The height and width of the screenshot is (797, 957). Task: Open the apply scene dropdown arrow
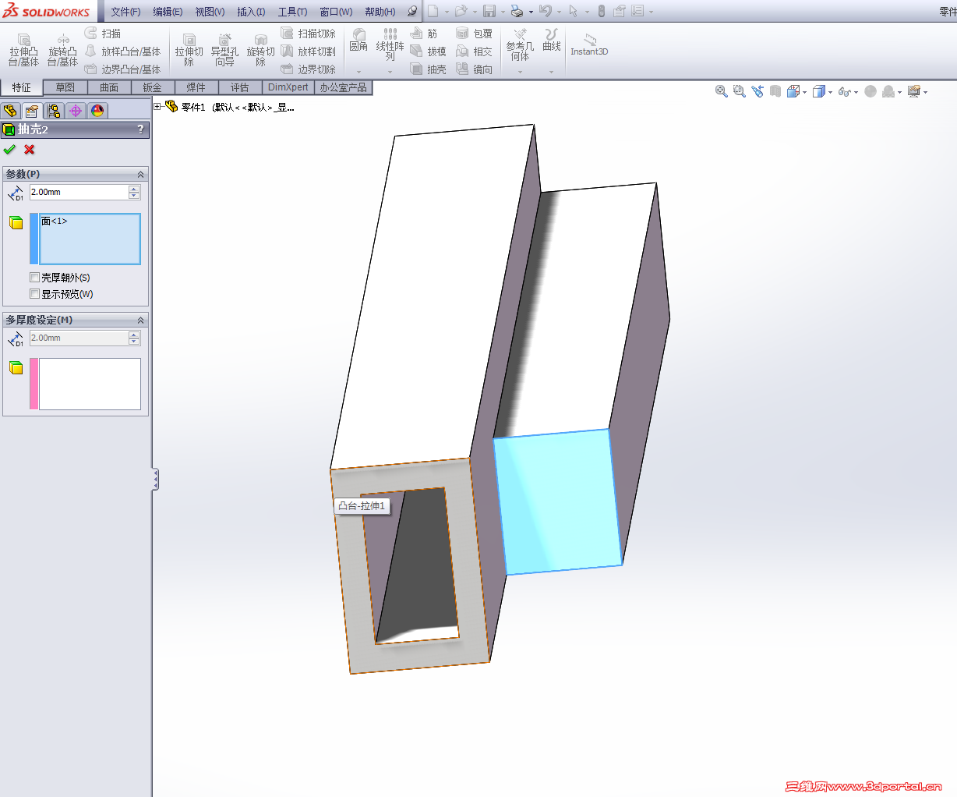tap(899, 92)
